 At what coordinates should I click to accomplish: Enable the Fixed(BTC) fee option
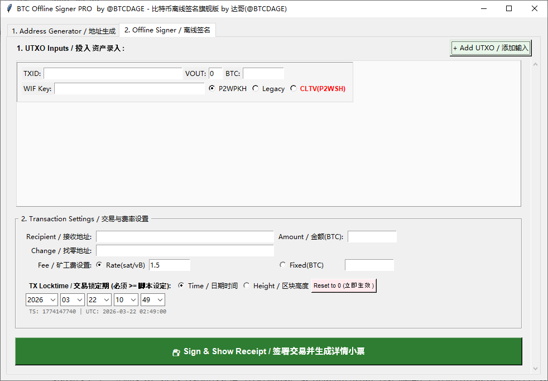(x=283, y=265)
